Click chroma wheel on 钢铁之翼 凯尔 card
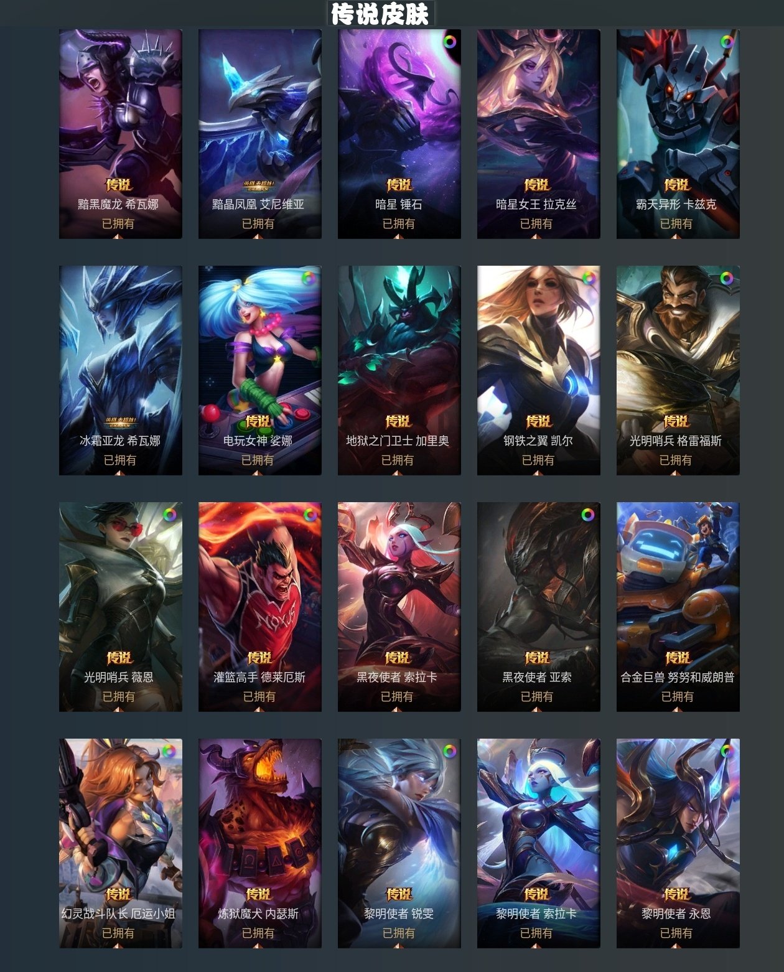The image size is (784, 972). [587, 278]
